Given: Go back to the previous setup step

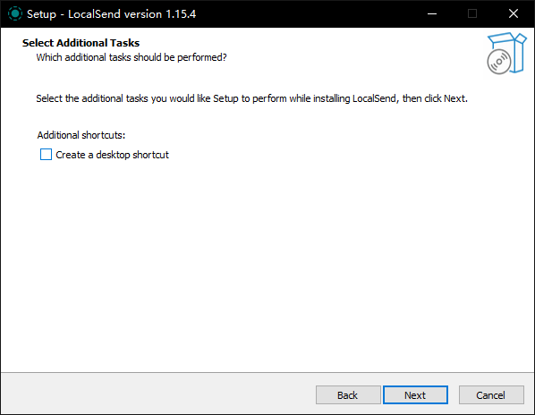Looking at the screenshot, I should click(348, 395).
